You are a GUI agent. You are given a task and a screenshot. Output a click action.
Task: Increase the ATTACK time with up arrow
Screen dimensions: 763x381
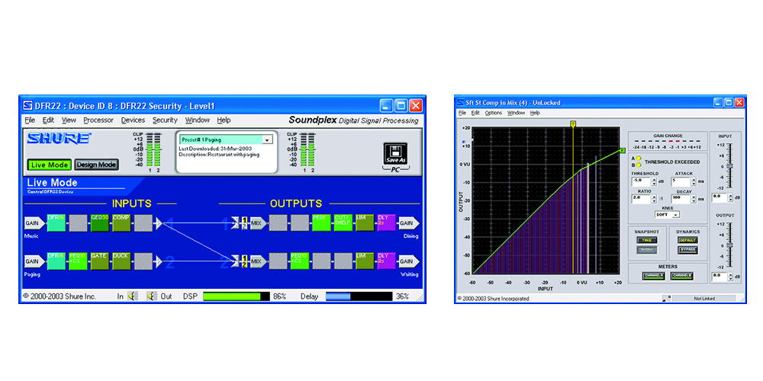tap(695, 179)
